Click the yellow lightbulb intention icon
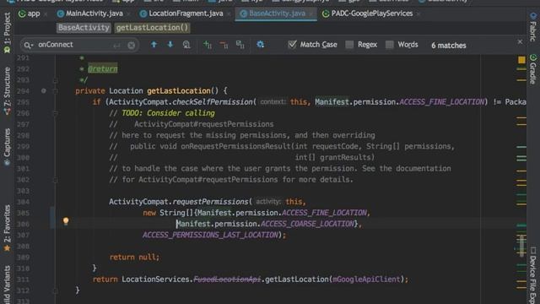The height and width of the screenshot is (304, 540). click(x=66, y=221)
